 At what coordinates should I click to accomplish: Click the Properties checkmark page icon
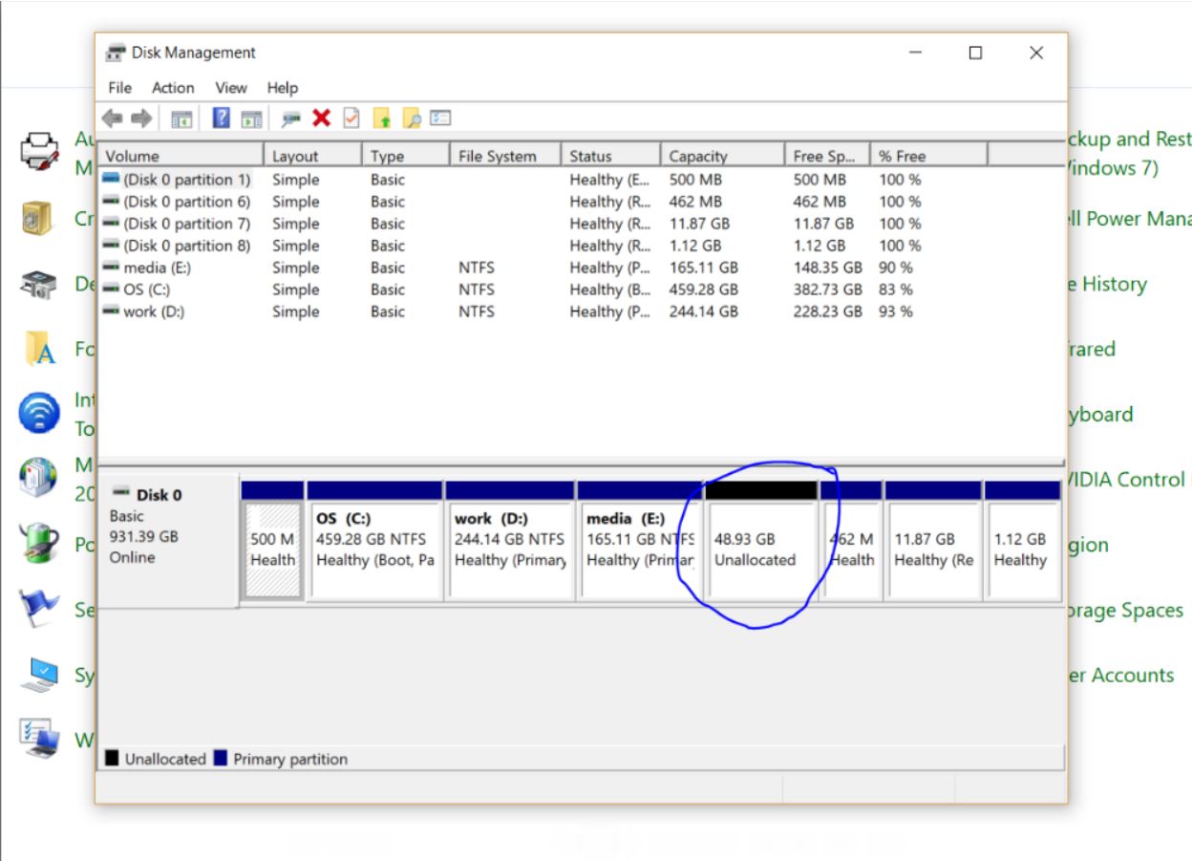[351, 118]
